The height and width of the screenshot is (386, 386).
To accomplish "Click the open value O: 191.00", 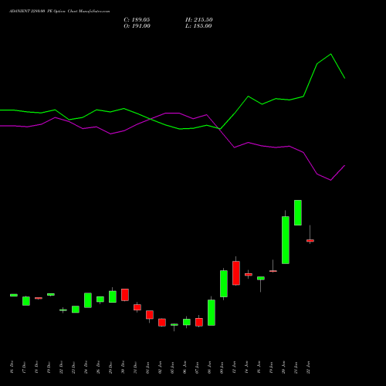I will [137, 26].
